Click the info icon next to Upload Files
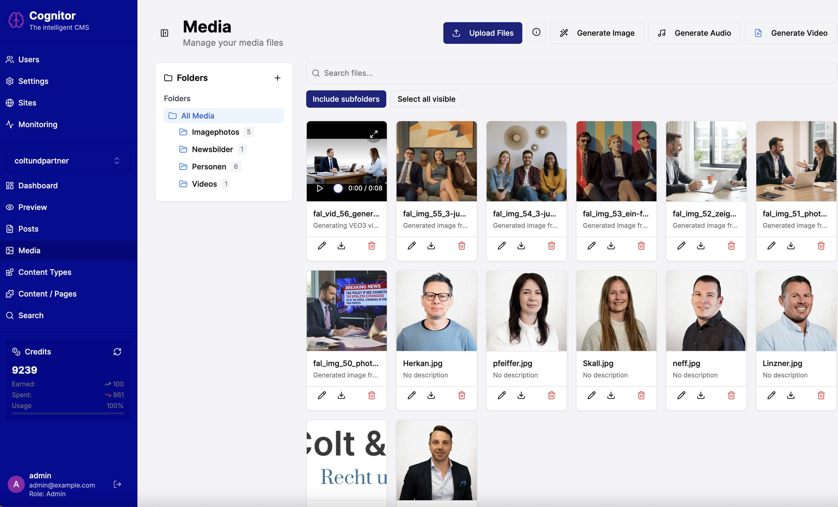Viewport: 838px width, 507px height. (x=536, y=32)
